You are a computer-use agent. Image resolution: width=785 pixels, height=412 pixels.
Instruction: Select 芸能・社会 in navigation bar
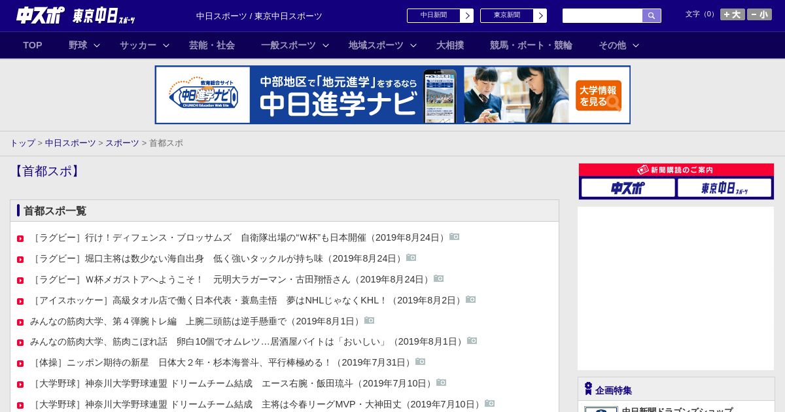pyautogui.click(x=212, y=45)
